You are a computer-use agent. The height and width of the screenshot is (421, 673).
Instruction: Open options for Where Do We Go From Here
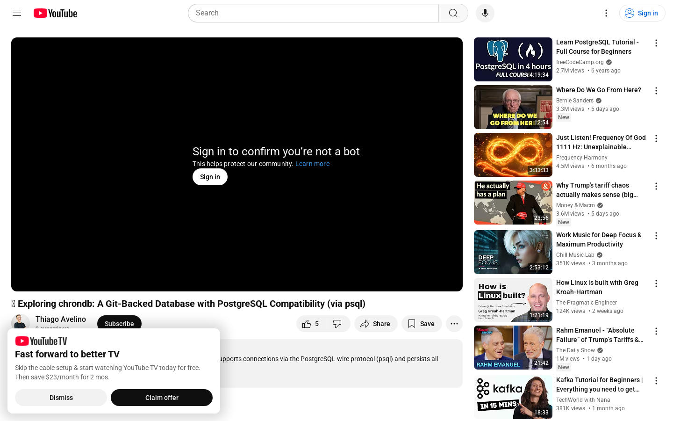(x=656, y=91)
